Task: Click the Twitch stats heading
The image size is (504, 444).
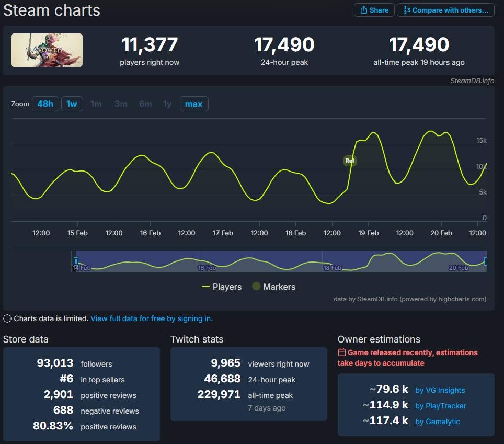Action: click(197, 339)
